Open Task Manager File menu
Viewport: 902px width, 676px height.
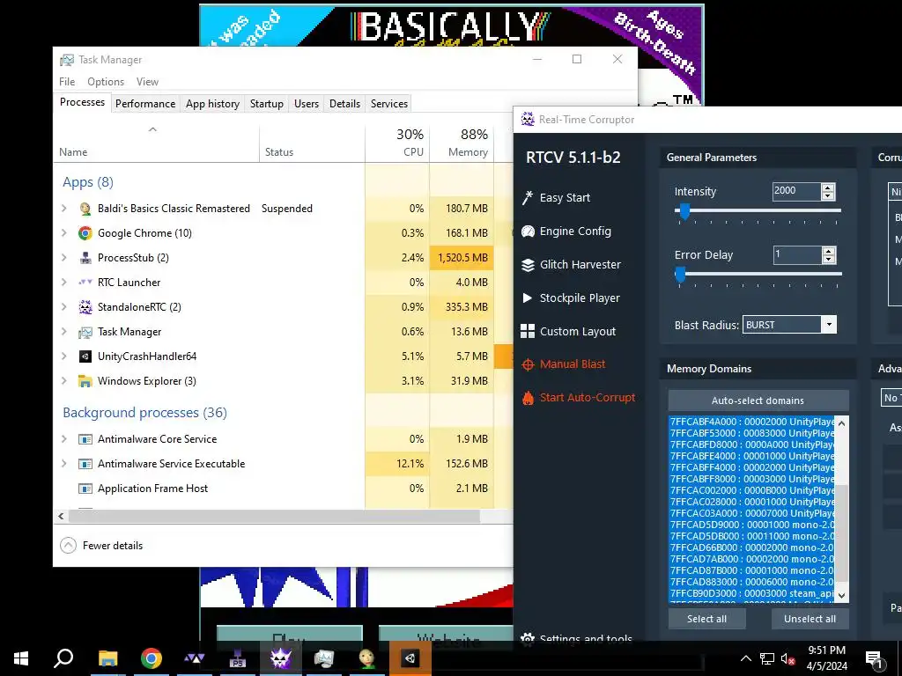(67, 82)
